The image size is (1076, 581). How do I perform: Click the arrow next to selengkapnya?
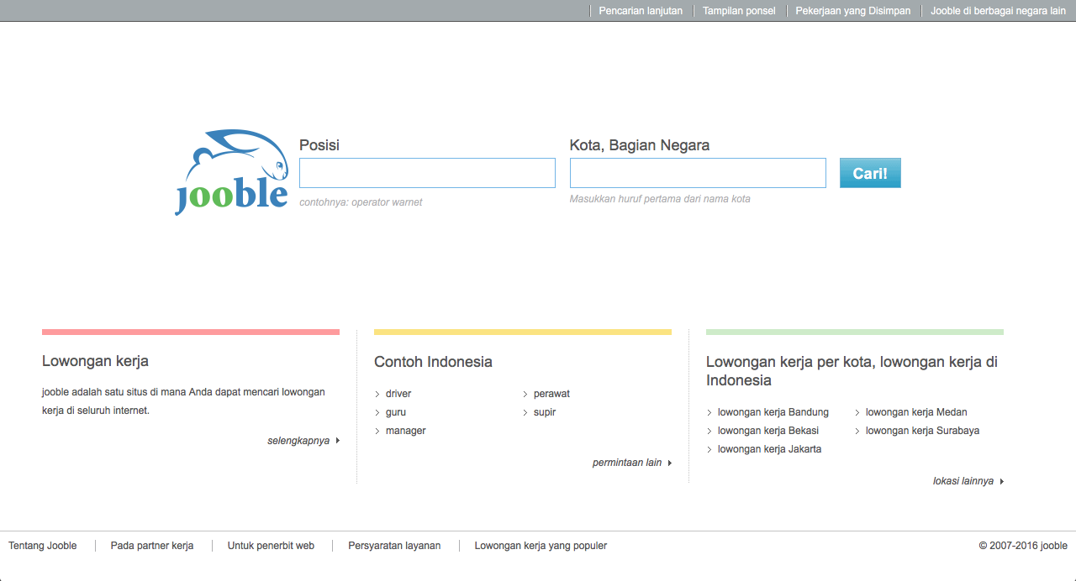[x=338, y=441]
